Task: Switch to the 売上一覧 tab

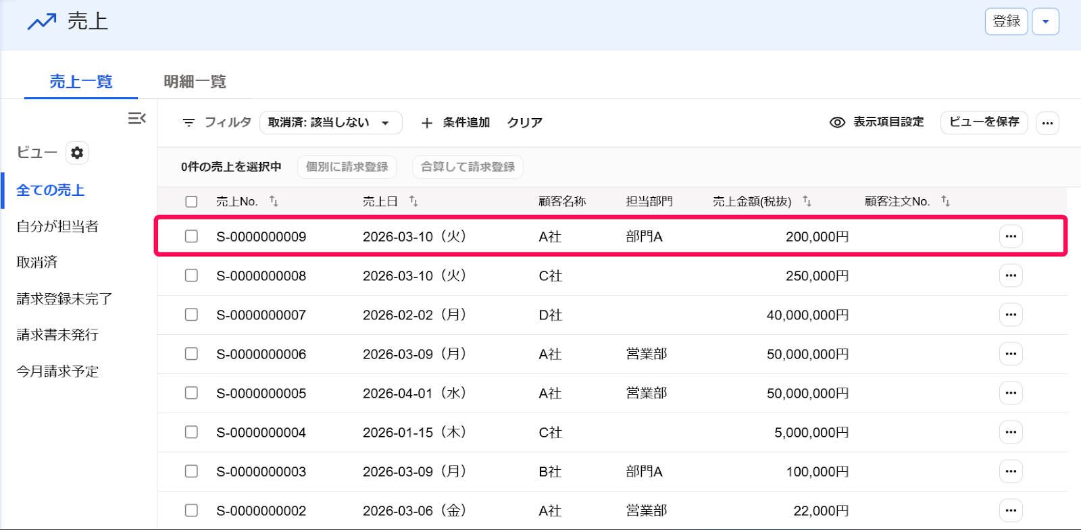Action: (81, 82)
